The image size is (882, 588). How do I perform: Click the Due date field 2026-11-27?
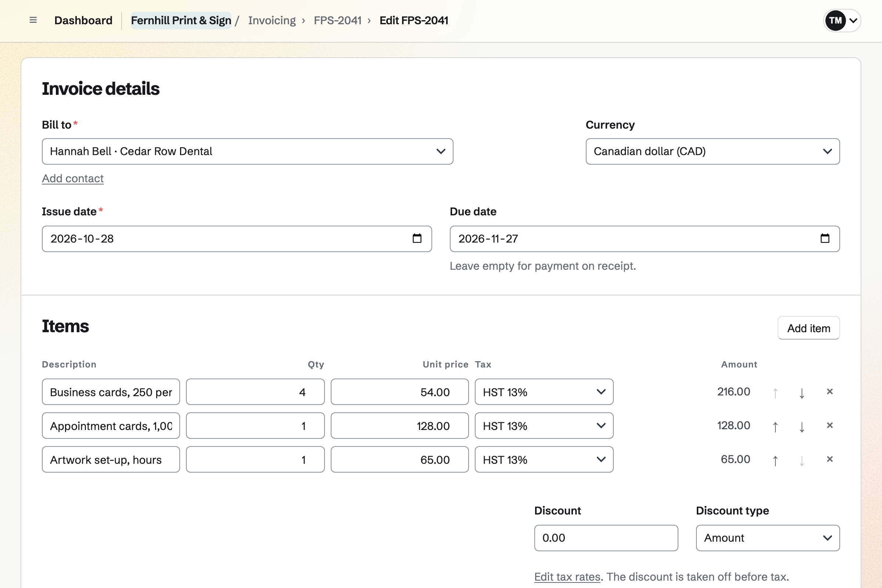(x=645, y=239)
